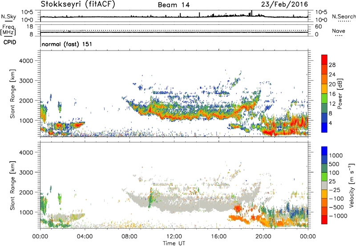
Task: Click the 'N.Search' legend label
Action: point(344,16)
